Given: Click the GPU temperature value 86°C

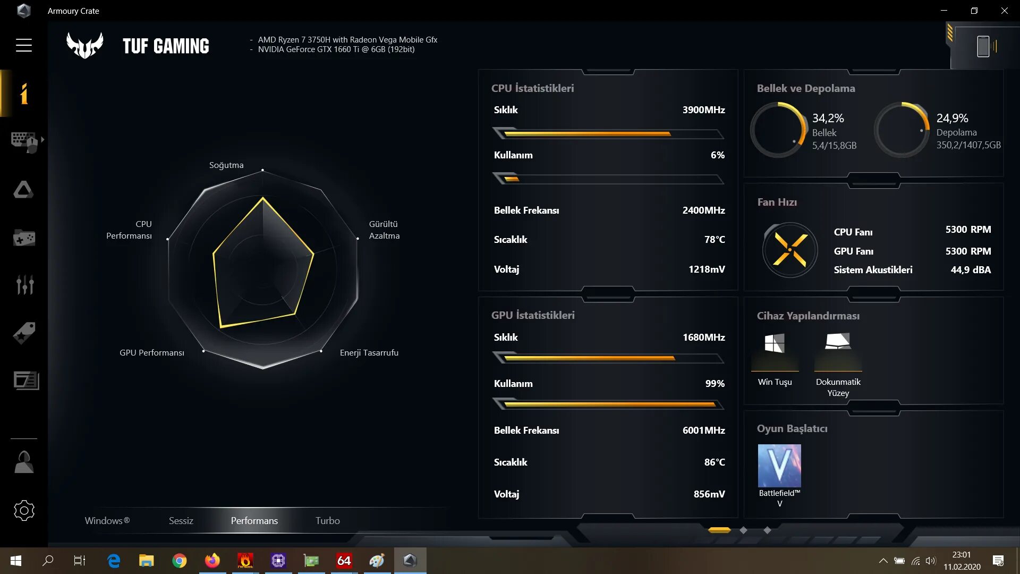Looking at the screenshot, I should click(715, 462).
